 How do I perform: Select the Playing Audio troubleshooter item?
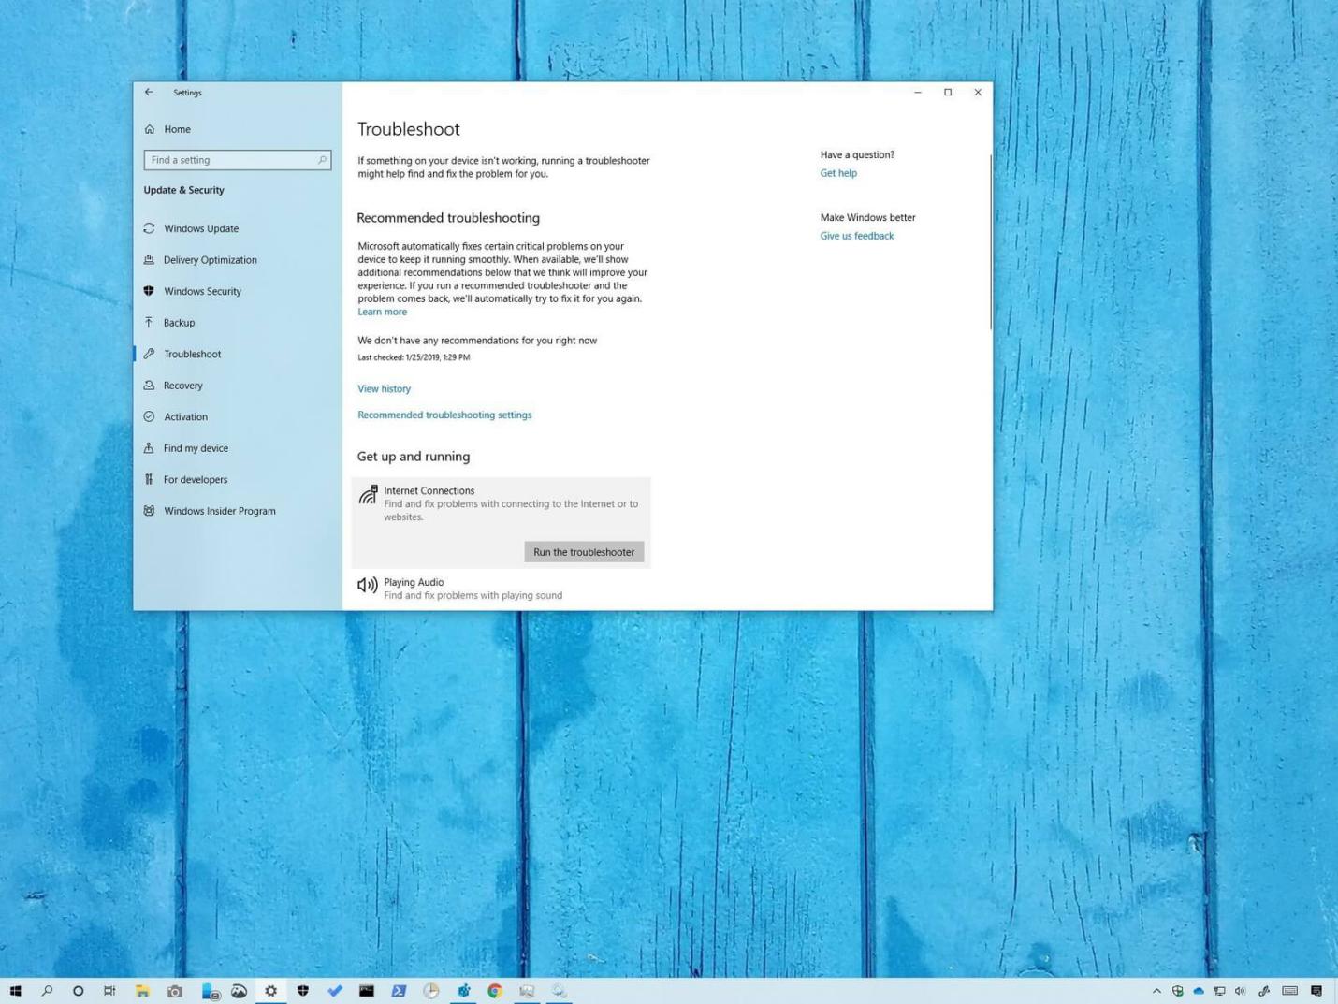coord(502,589)
